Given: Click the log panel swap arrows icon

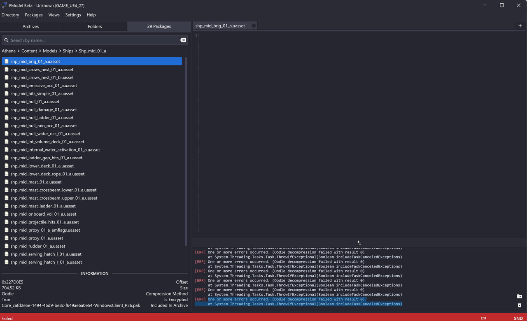Looking at the screenshot, I should 359,243.
